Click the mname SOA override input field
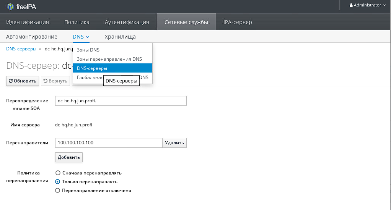Image resolution: width=391 pixels, height=210 pixels. pyautogui.click(x=121, y=101)
